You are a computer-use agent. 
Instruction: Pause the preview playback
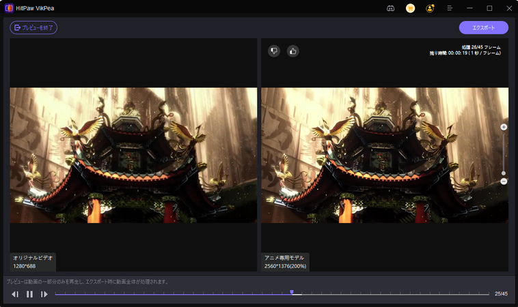[x=30, y=294]
